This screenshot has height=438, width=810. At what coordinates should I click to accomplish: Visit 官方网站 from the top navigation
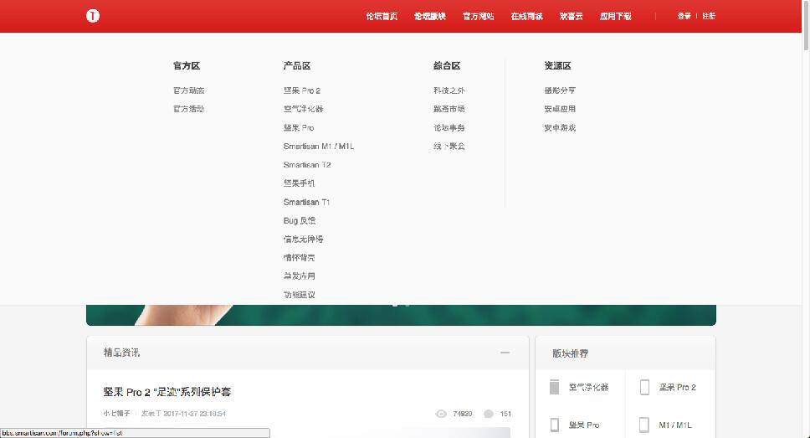click(x=479, y=16)
